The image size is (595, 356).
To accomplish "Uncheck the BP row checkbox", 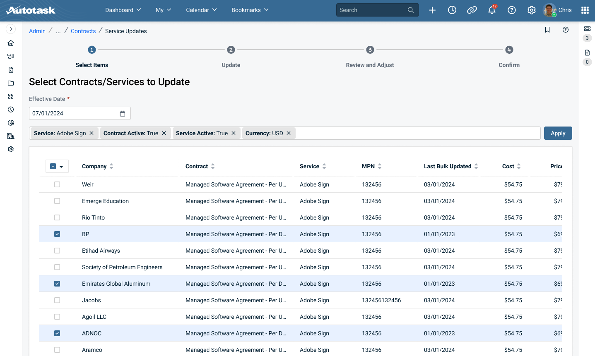I will 57,234.
